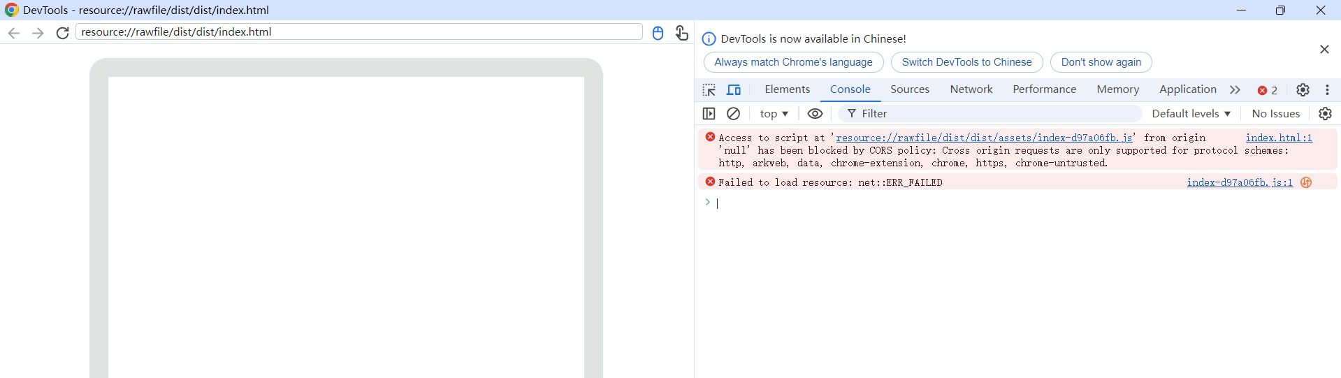The height and width of the screenshot is (378, 1341).
Task: Expand the more tabs chevron
Action: coord(1235,90)
